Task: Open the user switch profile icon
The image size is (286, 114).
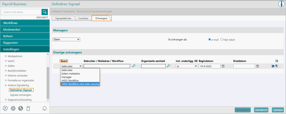Action: [5, 109]
